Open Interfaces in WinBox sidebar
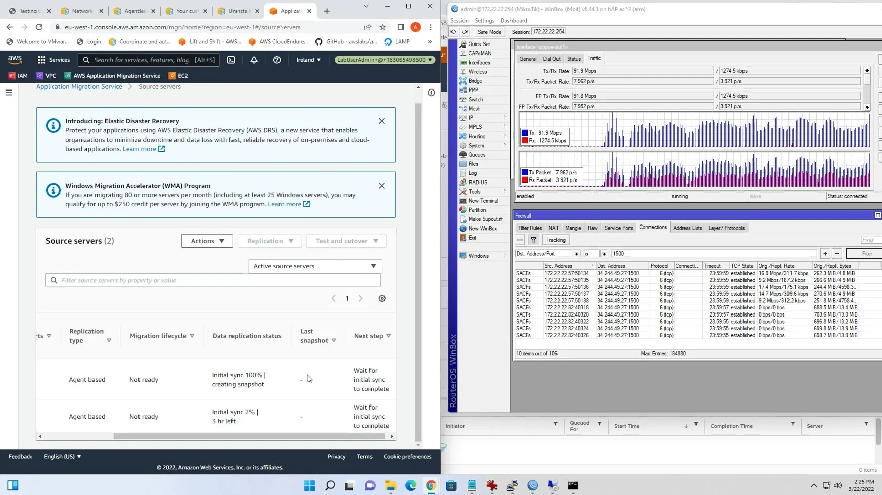 479,63
